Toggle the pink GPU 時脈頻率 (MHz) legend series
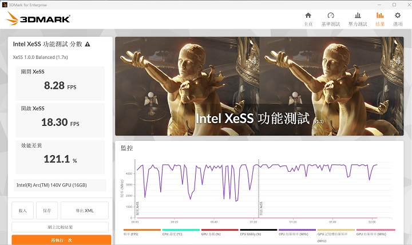Screen dimensions: 412x245 pyautogui.click(x=375, y=232)
